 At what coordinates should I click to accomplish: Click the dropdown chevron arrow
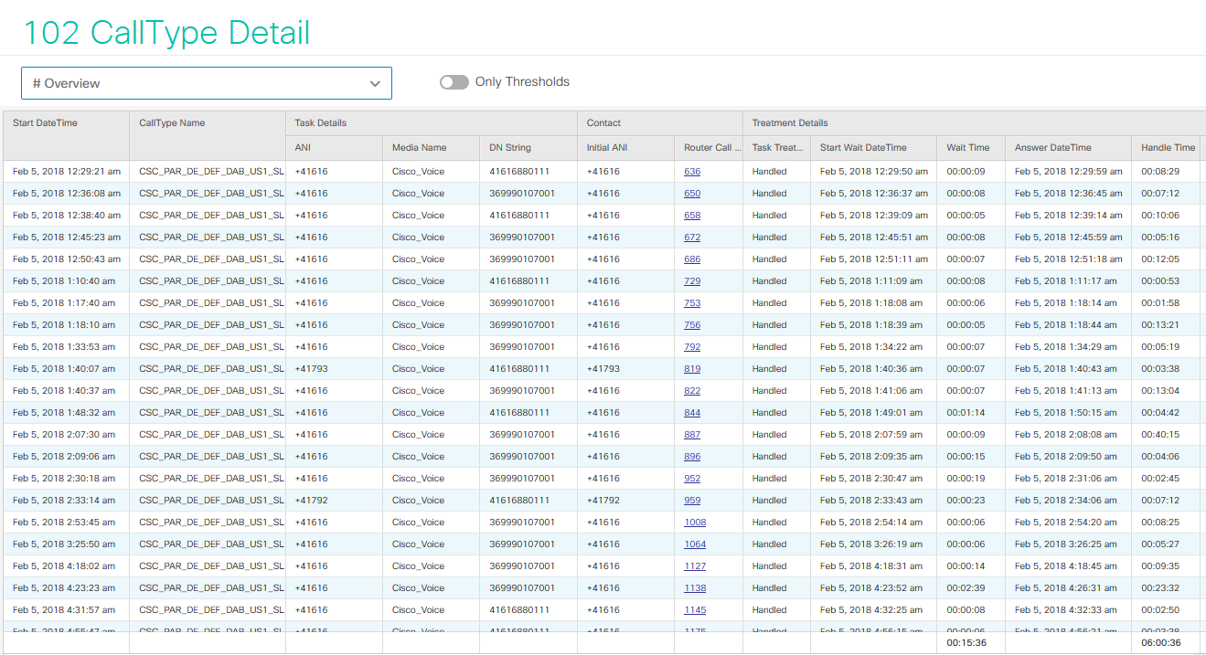pyautogui.click(x=375, y=83)
